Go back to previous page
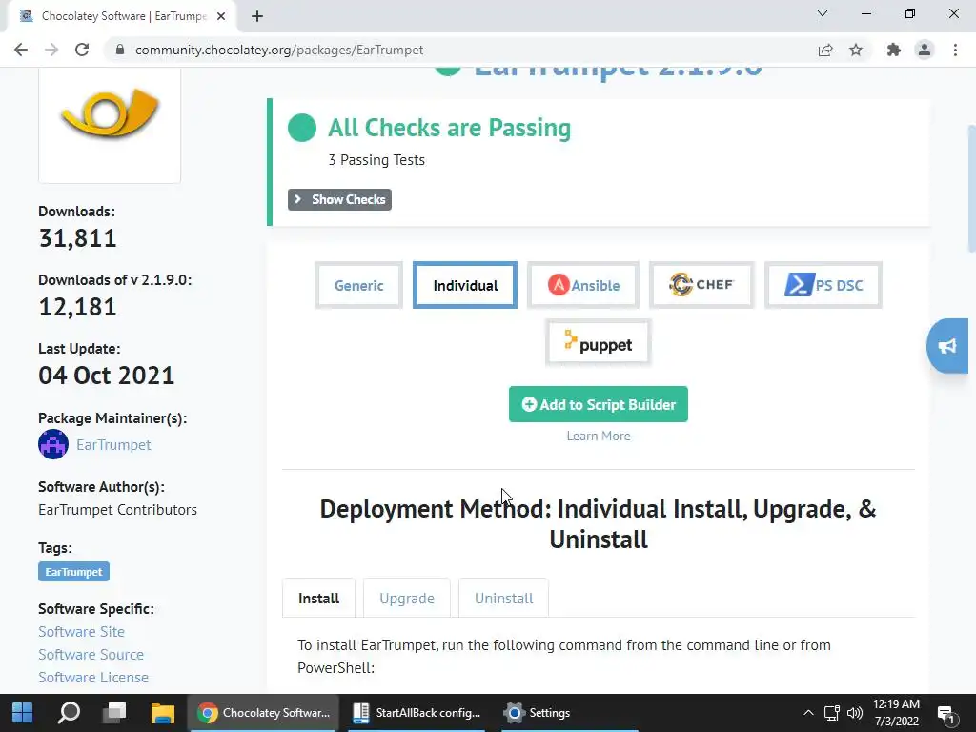This screenshot has height=732, width=976. point(21,50)
